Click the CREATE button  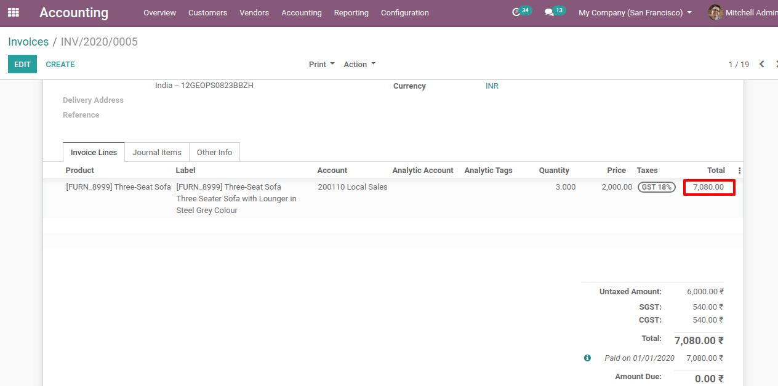point(60,64)
